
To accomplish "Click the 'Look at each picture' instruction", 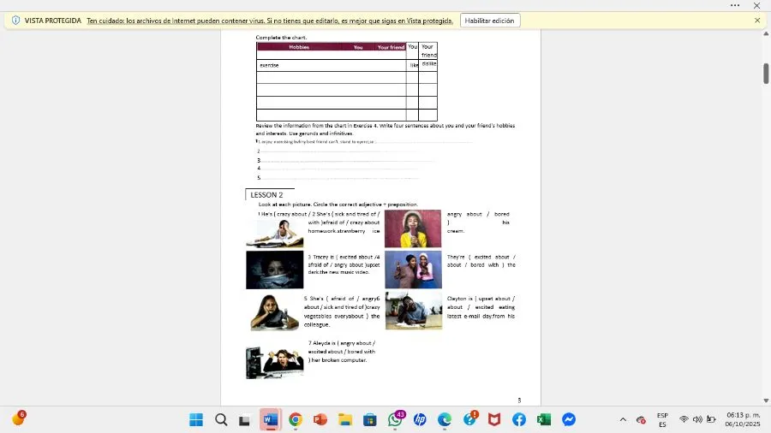I will coord(338,205).
